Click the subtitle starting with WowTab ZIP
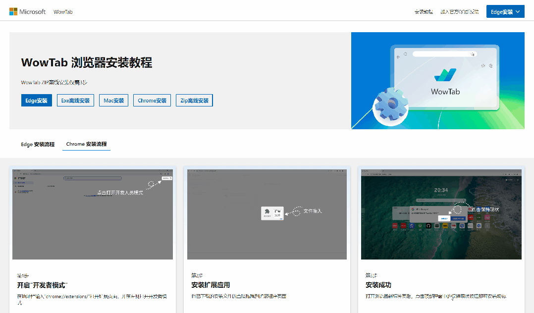The image size is (534, 313). point(54,82)
